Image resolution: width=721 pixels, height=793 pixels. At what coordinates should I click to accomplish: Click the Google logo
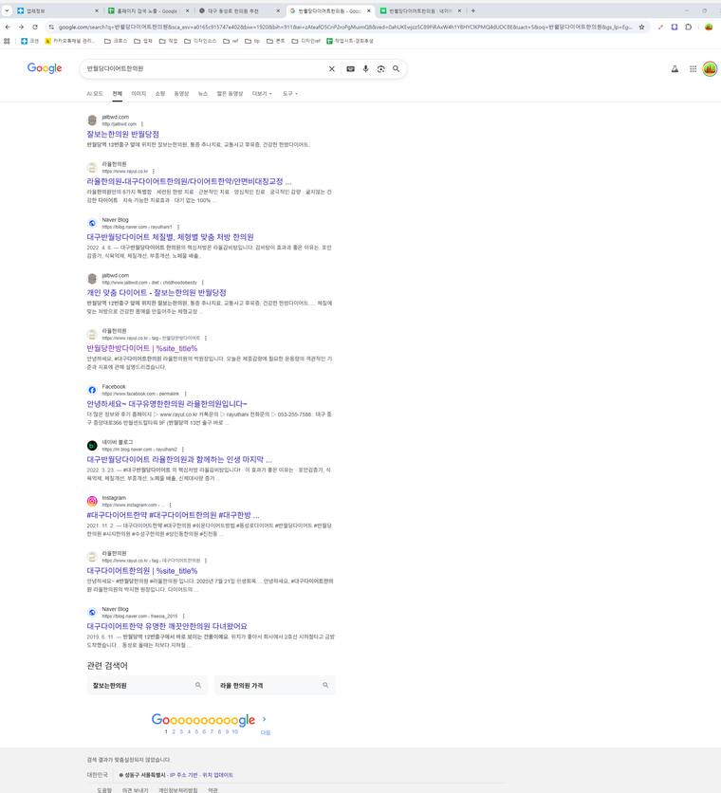[45, 68]
